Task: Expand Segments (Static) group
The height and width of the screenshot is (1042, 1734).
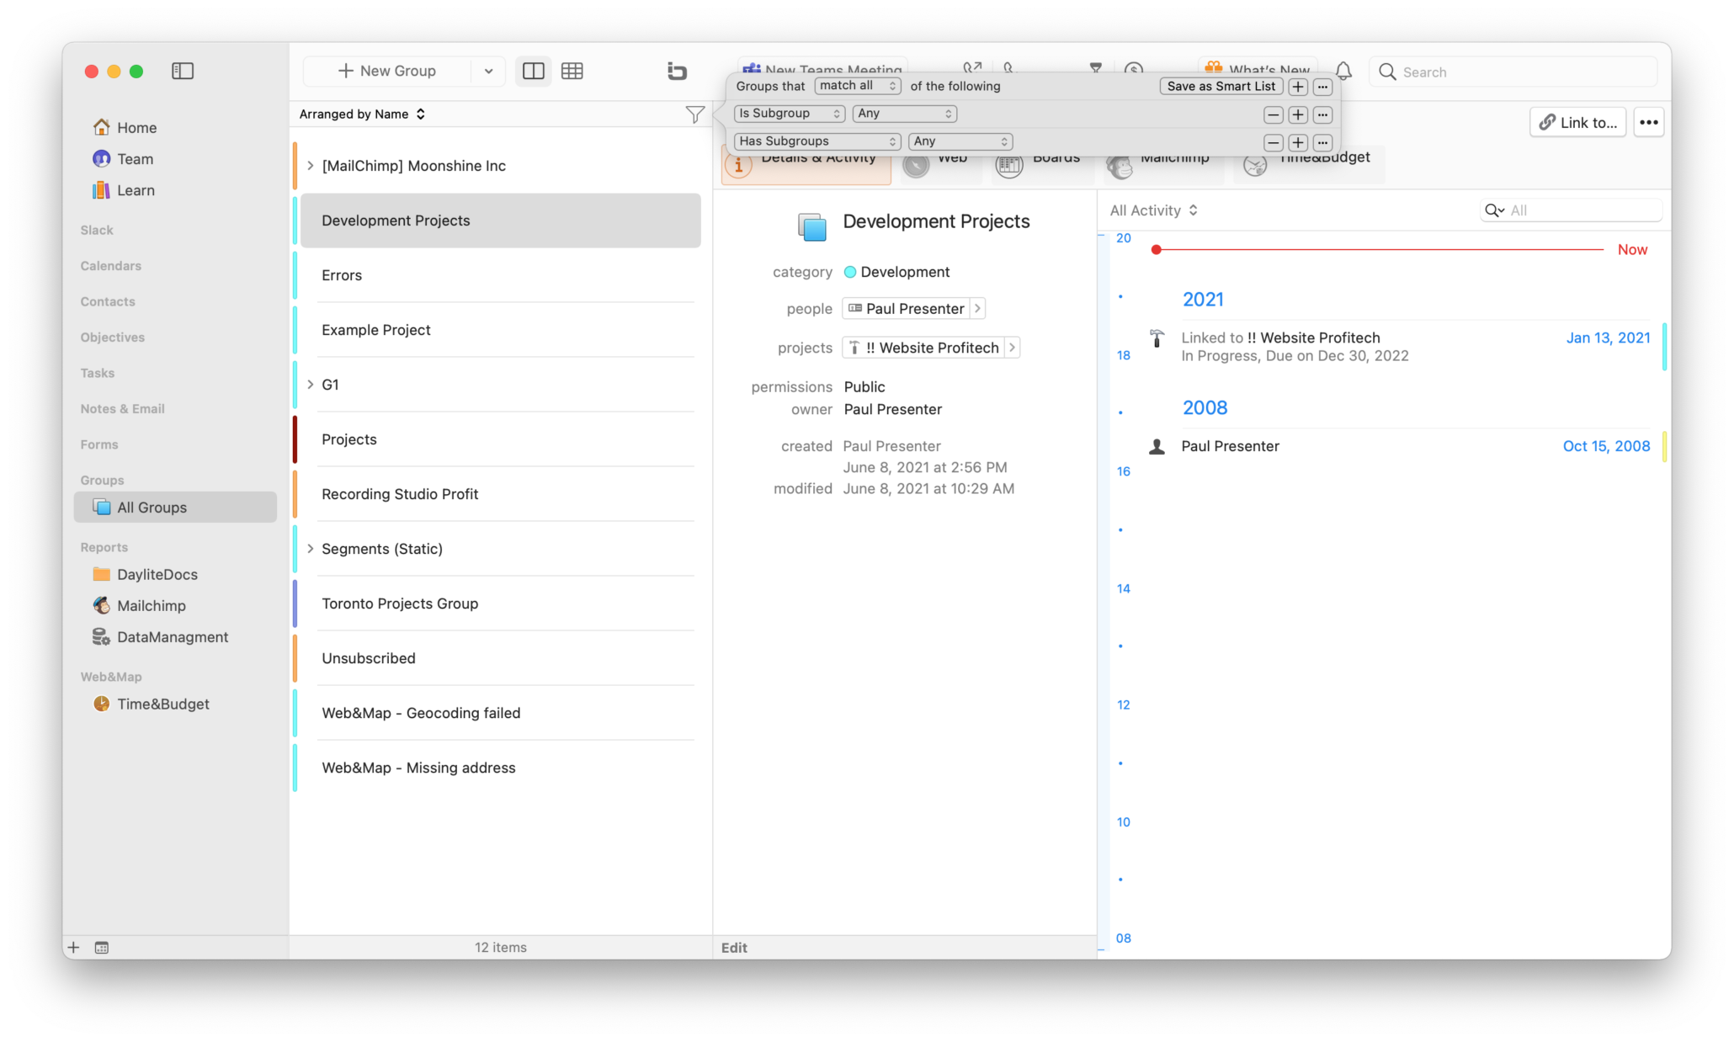Action: pos(311,548)
